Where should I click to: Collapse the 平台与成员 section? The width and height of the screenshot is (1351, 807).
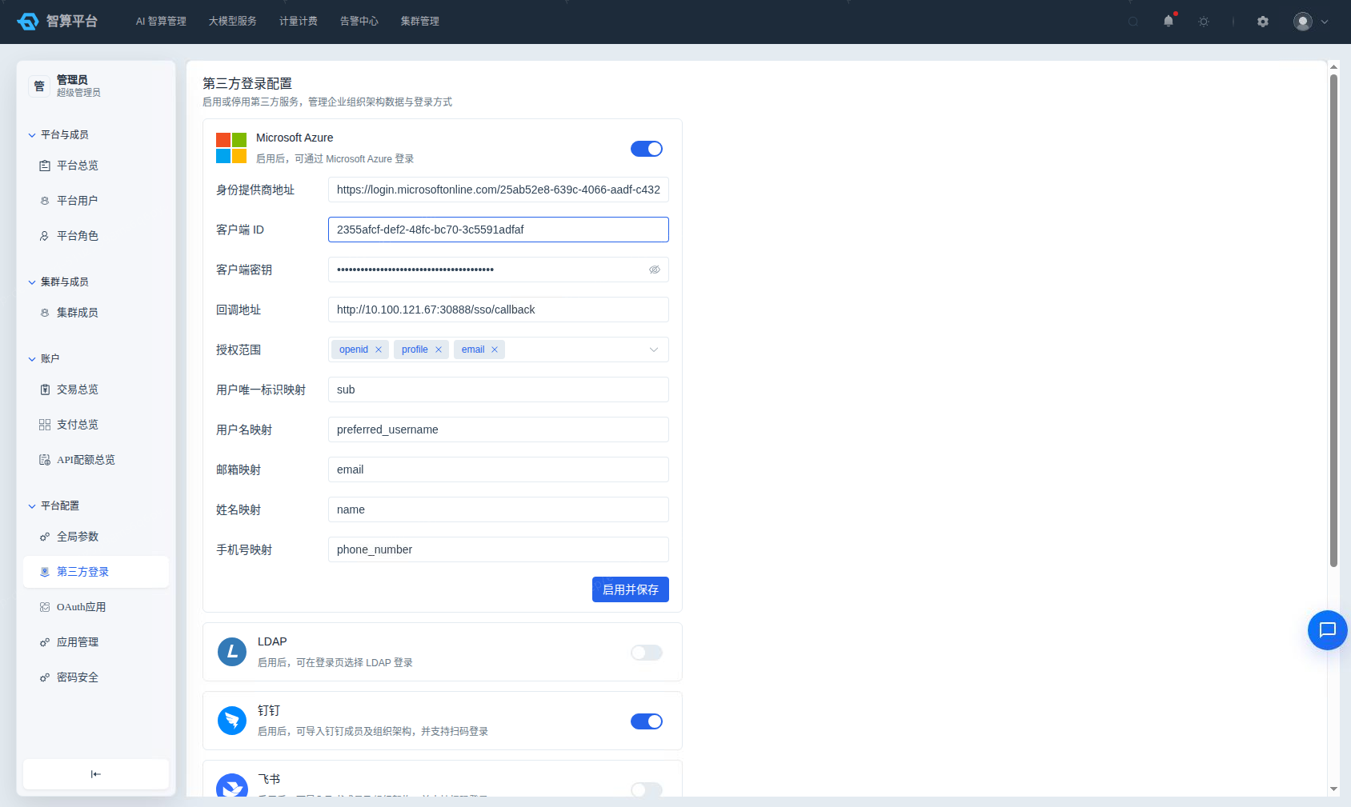(x=32, y=135)
